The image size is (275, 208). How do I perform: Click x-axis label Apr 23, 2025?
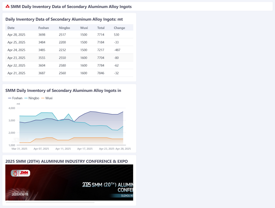107,149
